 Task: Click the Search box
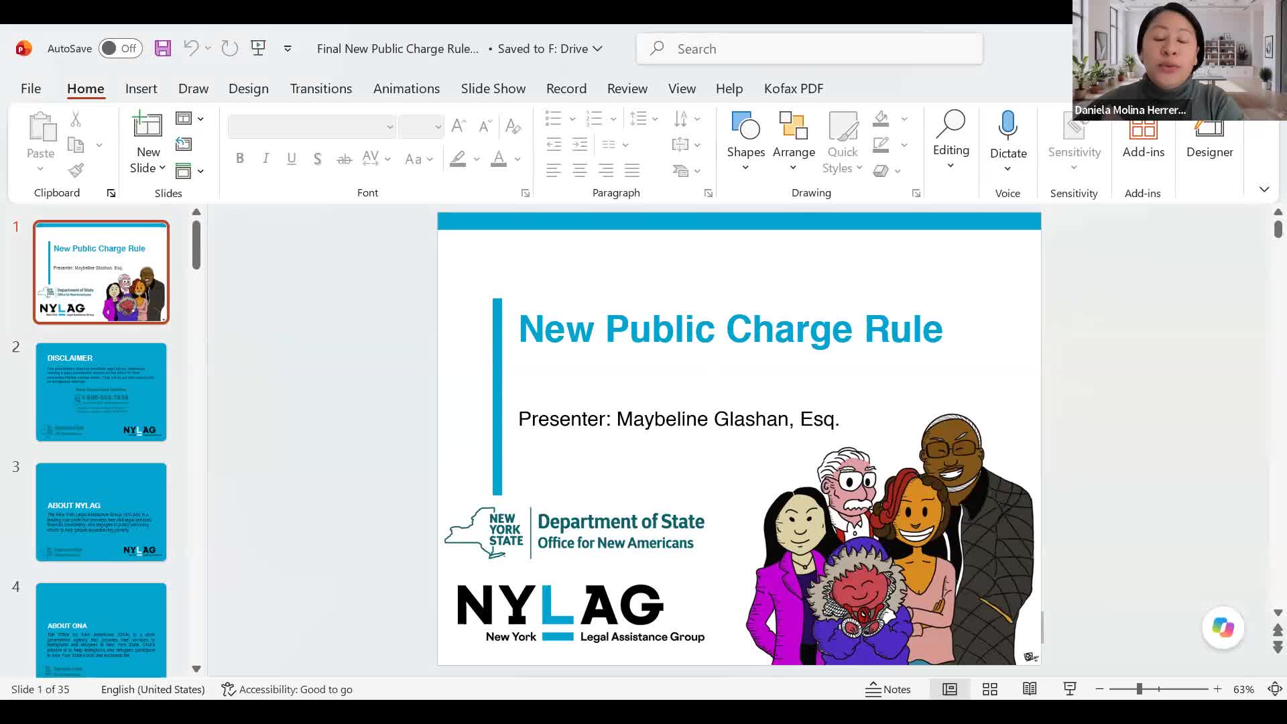[810, 49]
